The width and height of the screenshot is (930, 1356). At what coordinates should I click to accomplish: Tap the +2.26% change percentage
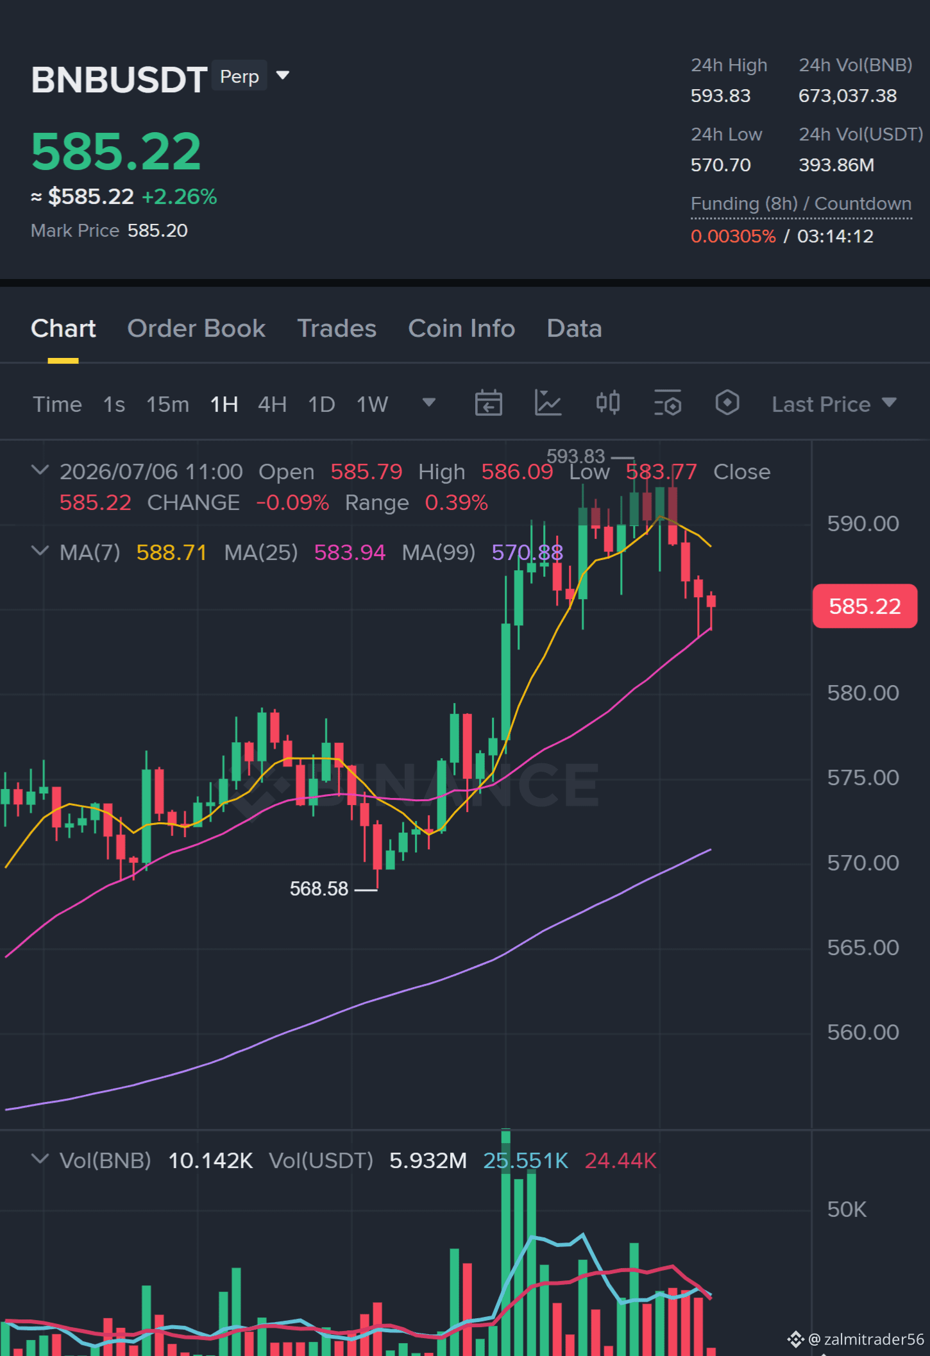coord(179,196)
